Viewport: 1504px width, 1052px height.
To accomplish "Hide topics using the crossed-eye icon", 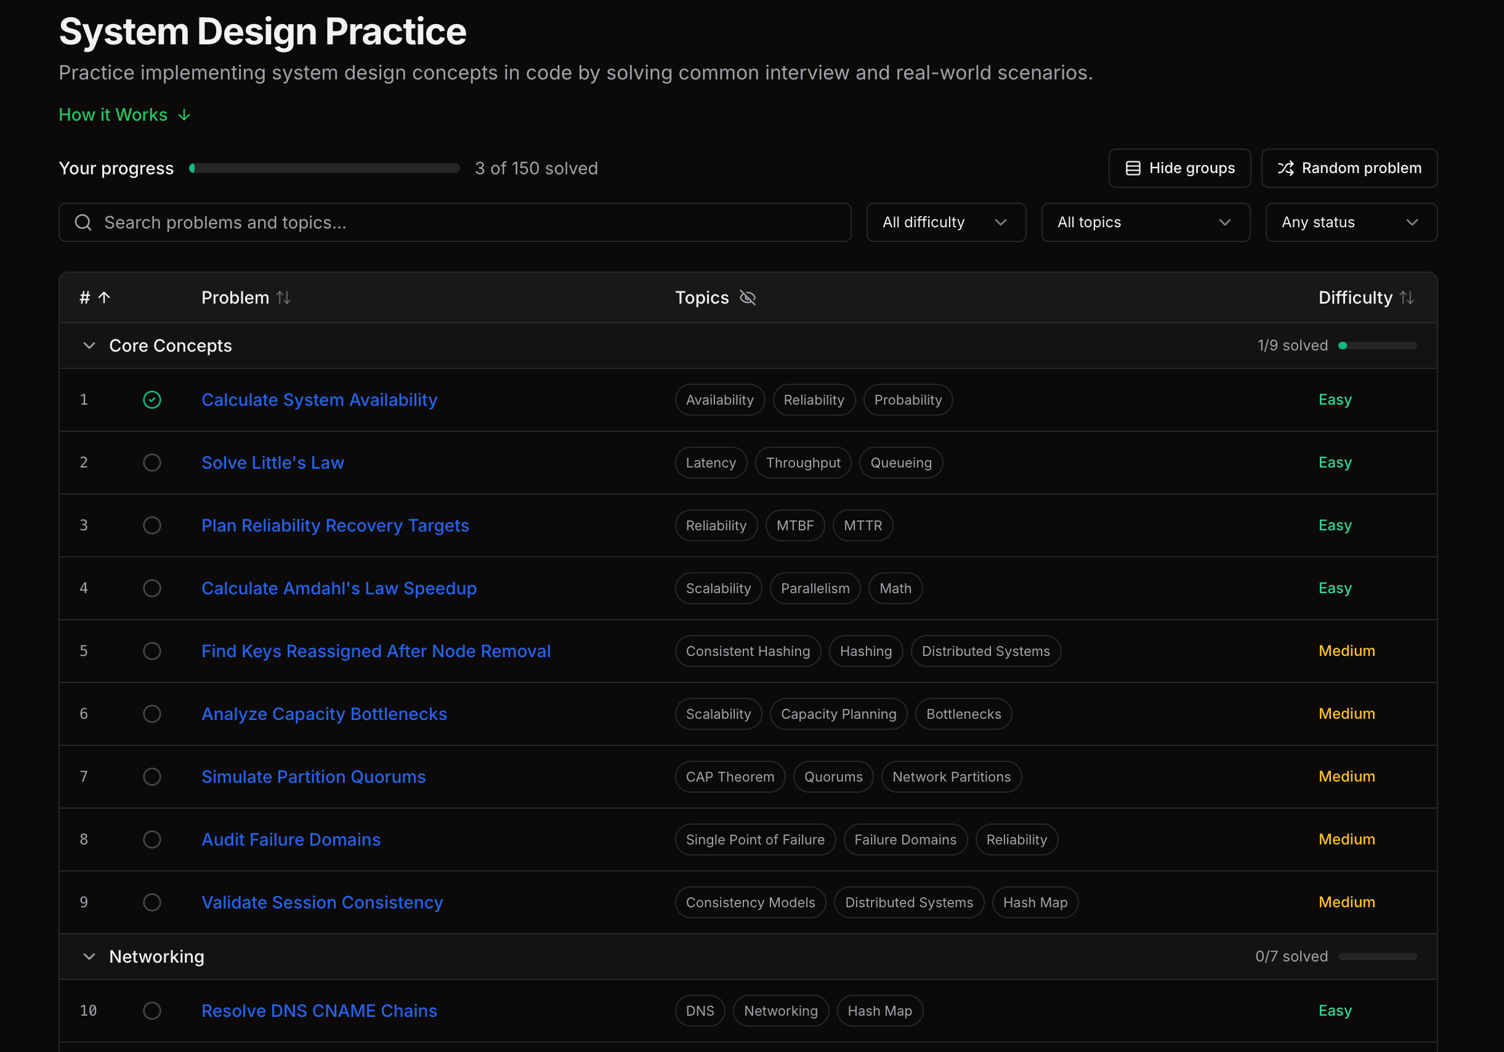I will click(x=748, y=297).
